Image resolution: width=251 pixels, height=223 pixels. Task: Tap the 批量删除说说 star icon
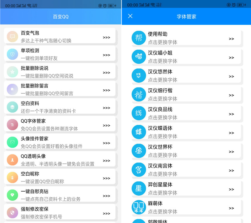click(x=12, y=72)
